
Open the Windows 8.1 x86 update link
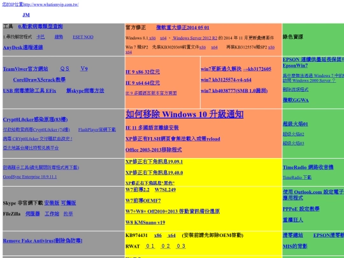[x=152, y=38]
